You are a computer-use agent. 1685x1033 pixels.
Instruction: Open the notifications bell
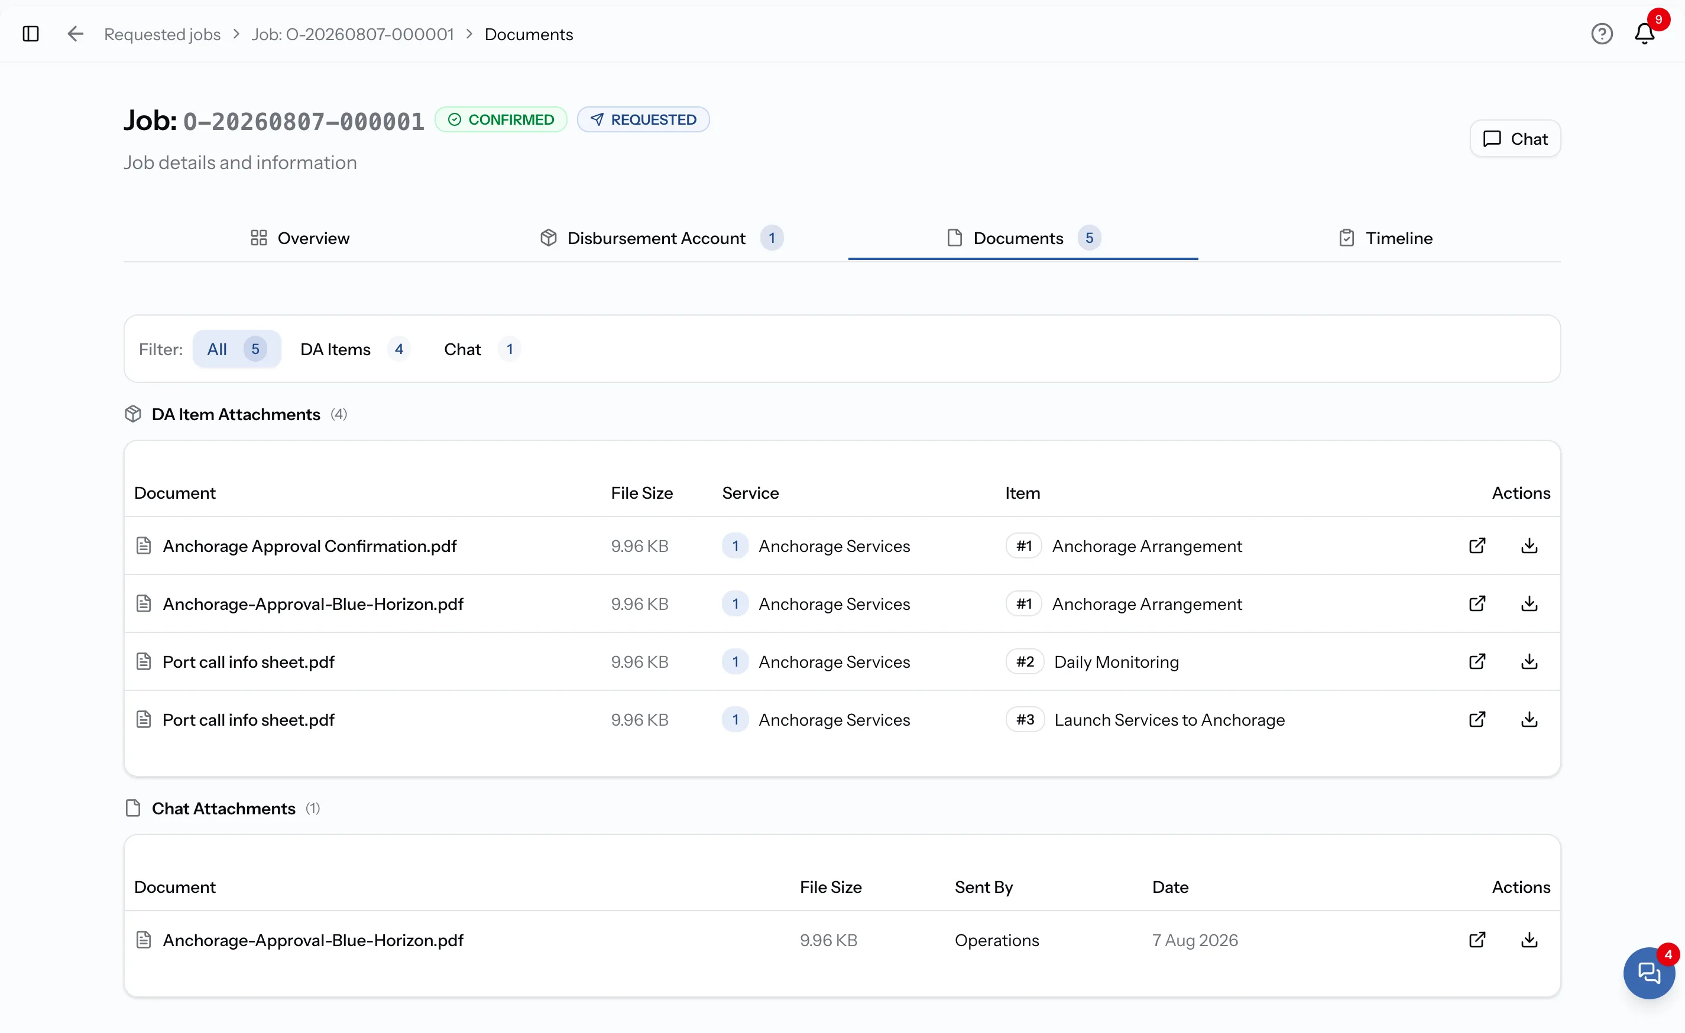tap(1645, 34)
